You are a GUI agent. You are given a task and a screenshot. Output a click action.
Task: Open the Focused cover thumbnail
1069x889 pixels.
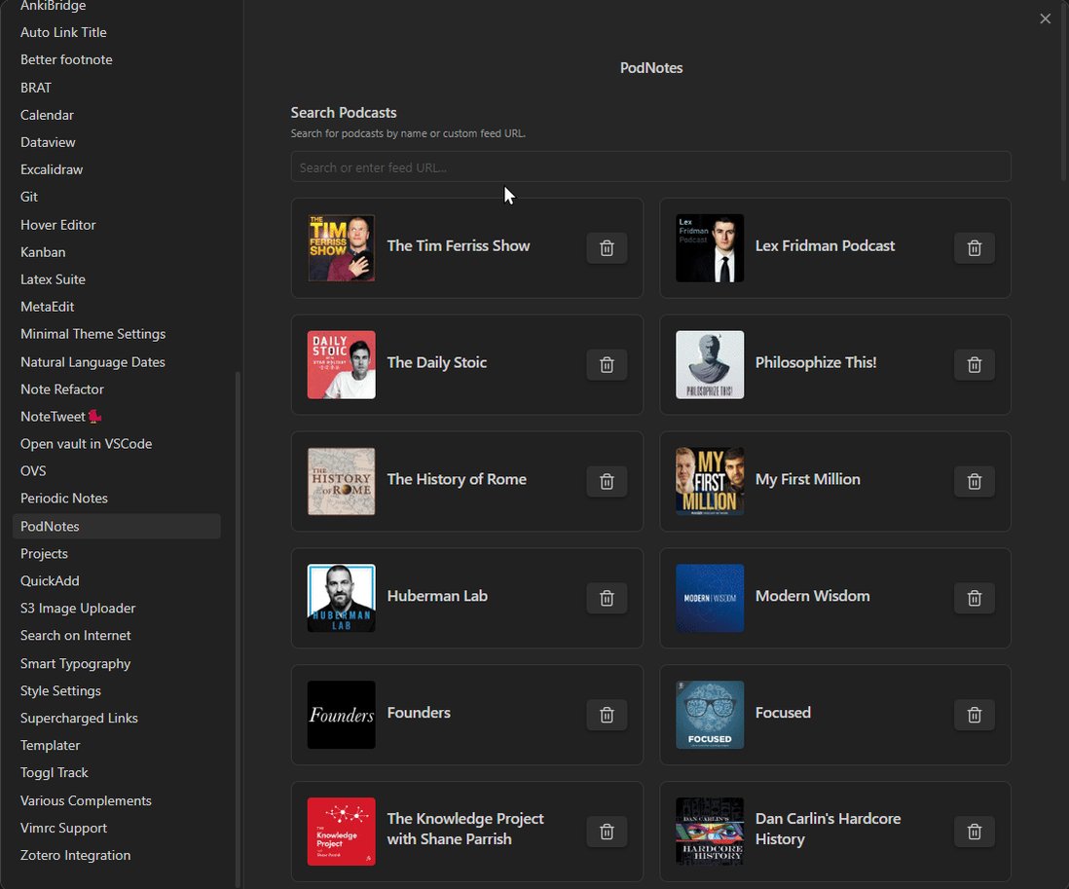tap(710, 715)
